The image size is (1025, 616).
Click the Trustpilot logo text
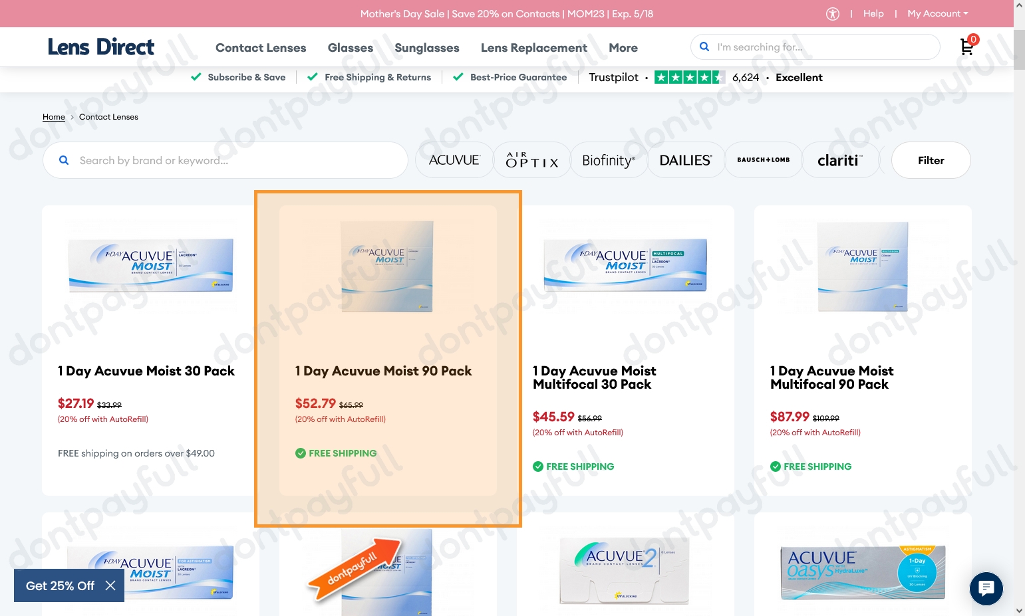tap(613, 77)
